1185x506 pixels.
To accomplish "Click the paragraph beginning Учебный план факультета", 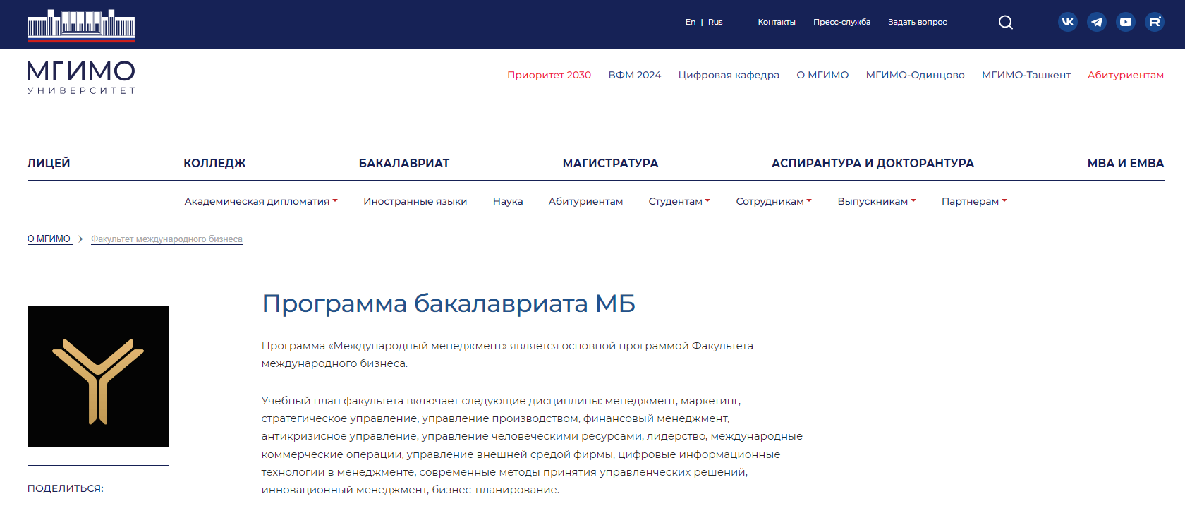I will [x=532, y=445].
